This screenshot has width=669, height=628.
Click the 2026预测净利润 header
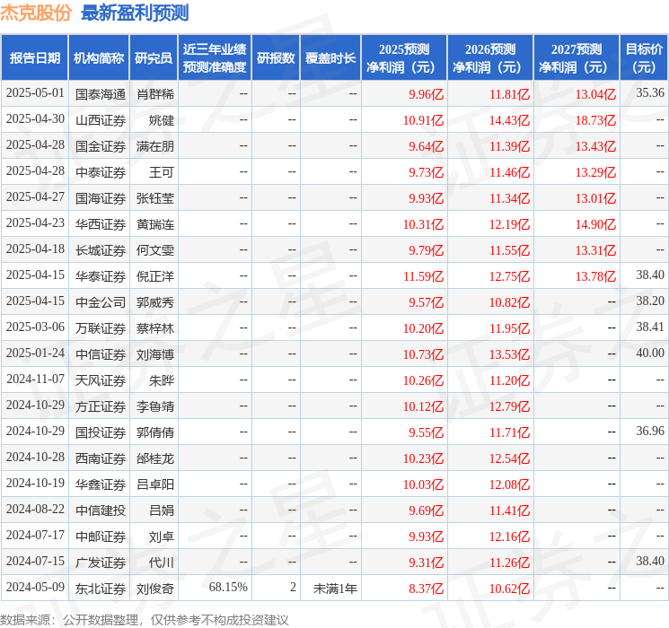tap(490, 57)
